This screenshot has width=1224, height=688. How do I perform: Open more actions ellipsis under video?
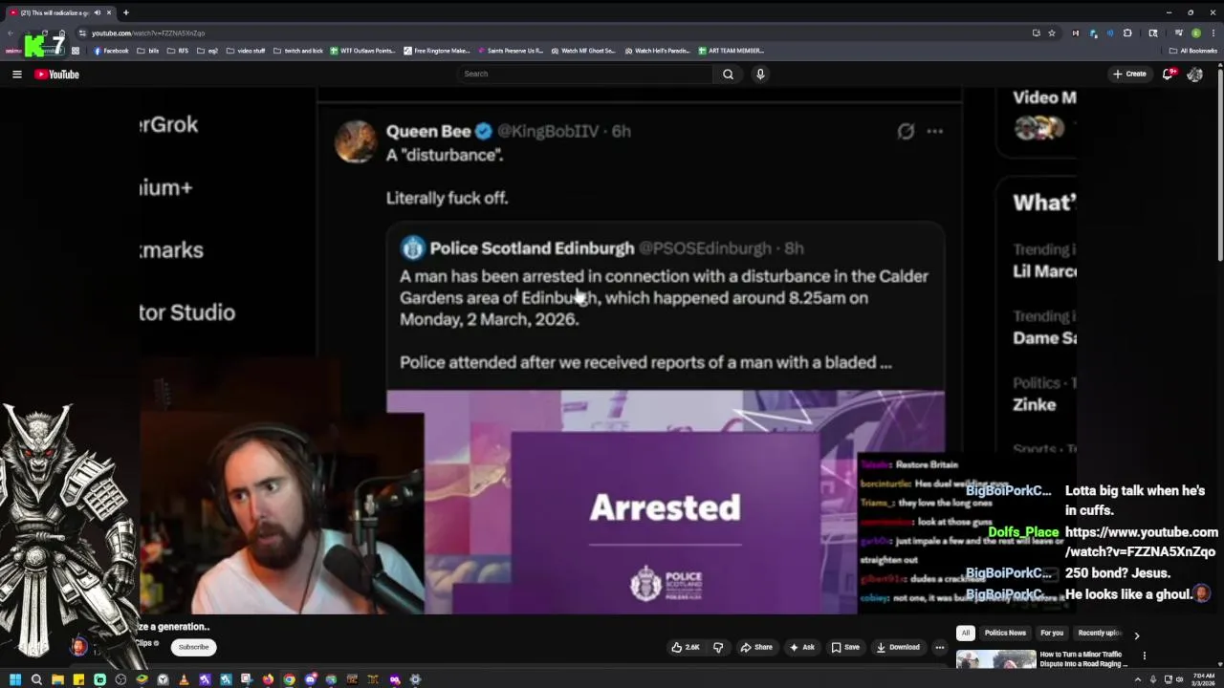[939, 647]
